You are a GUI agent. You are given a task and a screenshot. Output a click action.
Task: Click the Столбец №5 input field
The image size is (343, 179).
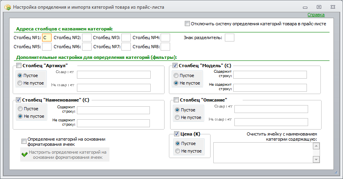click(47, 47)
